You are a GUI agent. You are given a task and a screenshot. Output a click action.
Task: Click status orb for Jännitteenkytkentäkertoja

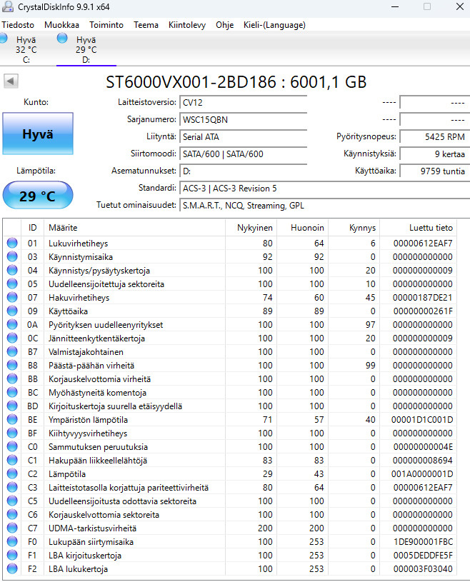click(12, 338)
